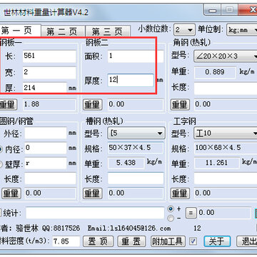Click the 重量 button under 角钢
Screen dimensions: 257x257
tap(180, 104)
